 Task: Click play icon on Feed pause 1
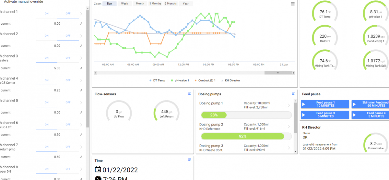304,104
